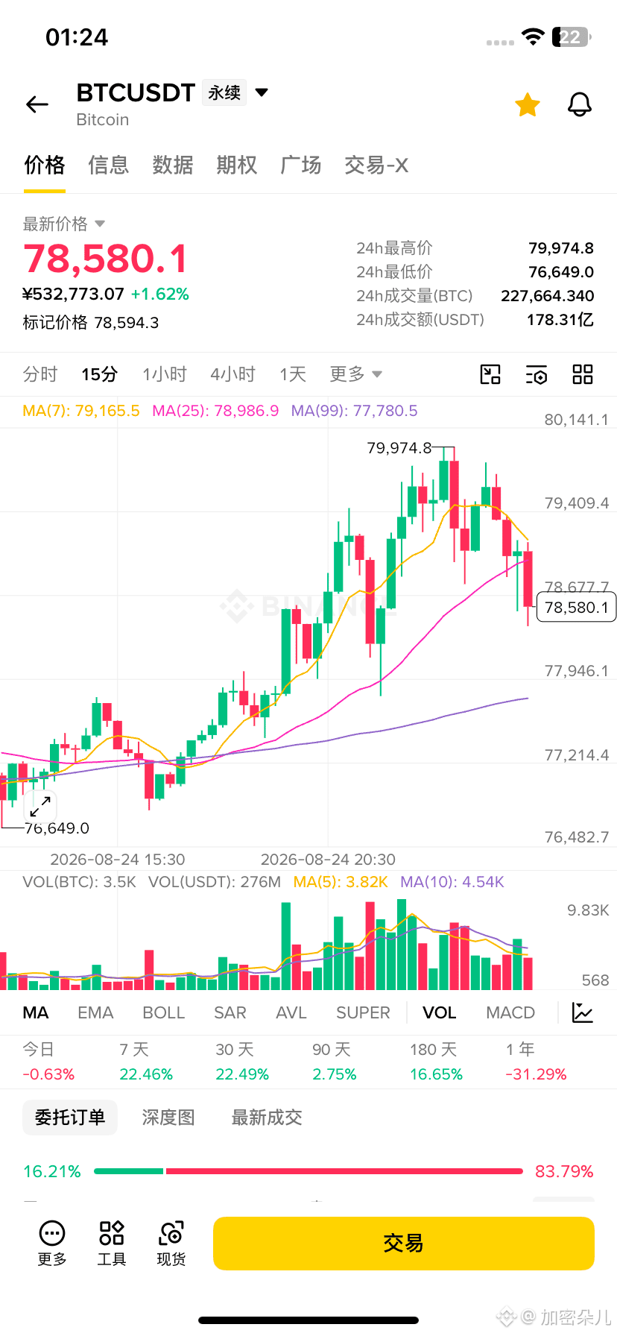Switch to the 价格 tab
The height and width of the screenshot is (1336, 617).
coord(45,165)
